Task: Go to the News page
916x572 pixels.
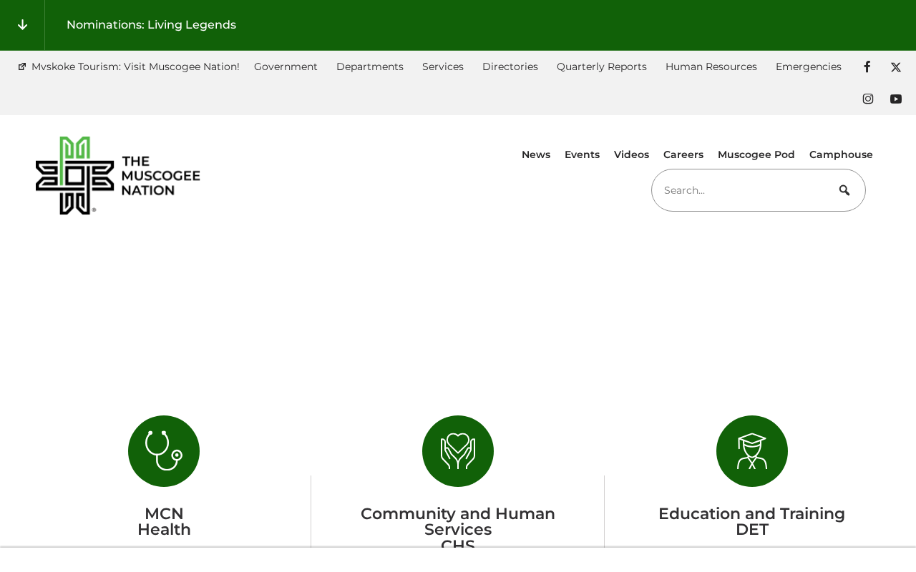Action: 536,154
